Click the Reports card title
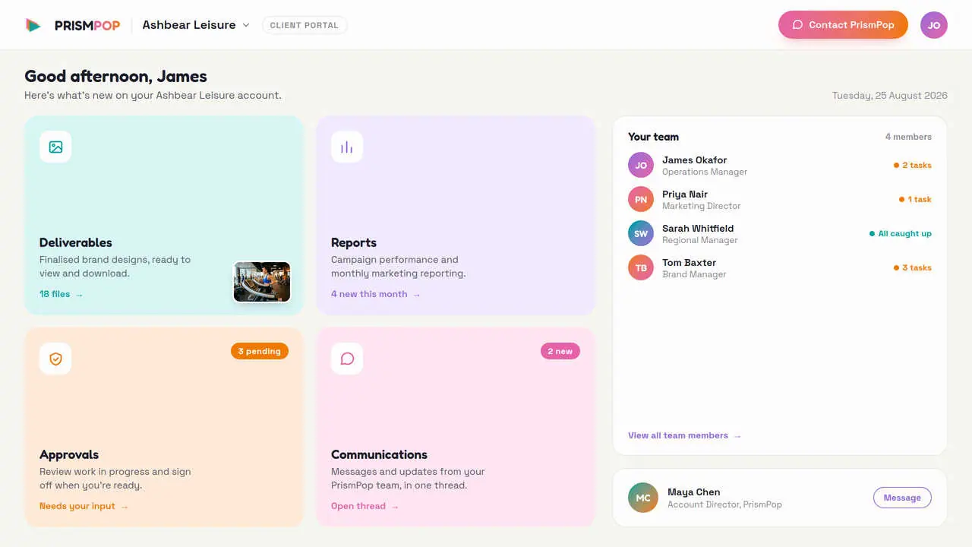 (x=354, y=242)
